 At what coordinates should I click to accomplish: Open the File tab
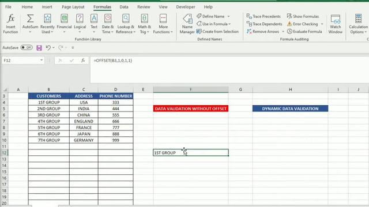click(8, 7)
